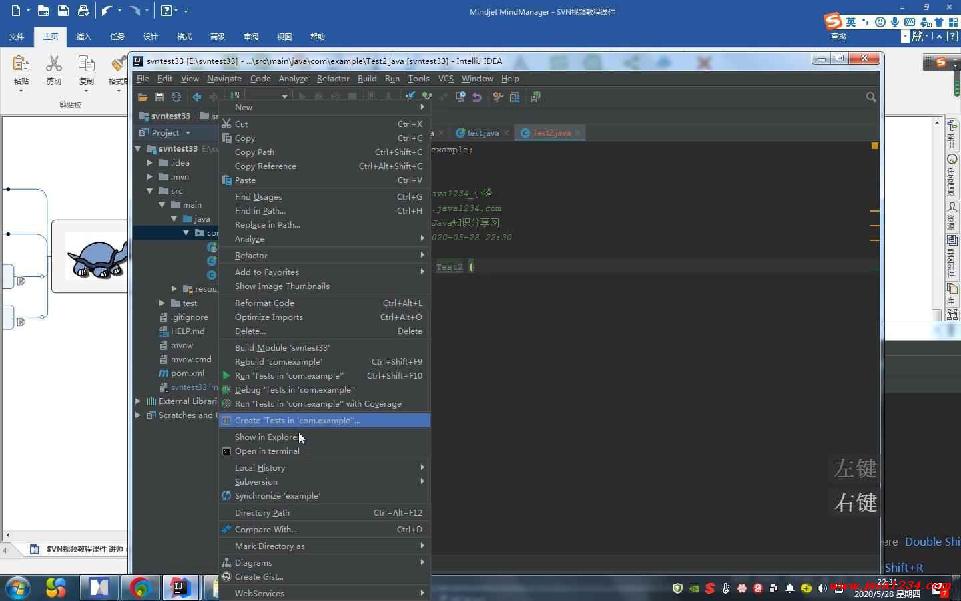This screenshot has height=601, width=961.
Task: Select Optimize Imports
Action: 324,317
